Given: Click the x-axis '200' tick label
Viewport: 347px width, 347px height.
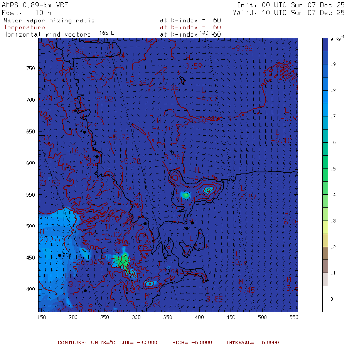Looking at the screenshot, I should click(x=73, y=317).
